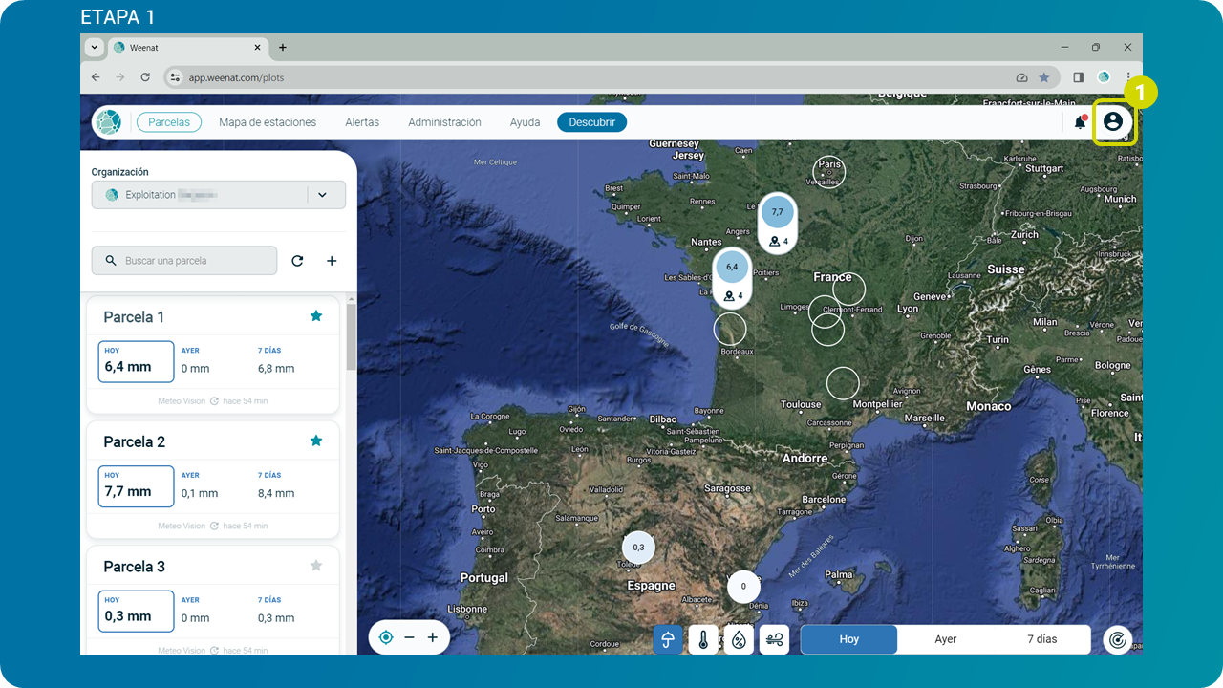Select the HOY 6,4 mm box of Parcela 1

tap(136, 360)
